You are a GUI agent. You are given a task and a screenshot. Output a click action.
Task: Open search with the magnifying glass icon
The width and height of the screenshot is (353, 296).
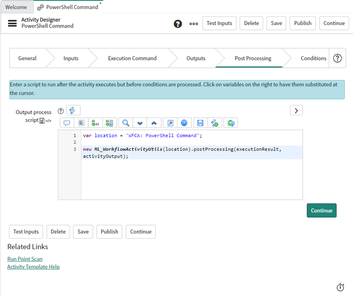pos(126,123)
